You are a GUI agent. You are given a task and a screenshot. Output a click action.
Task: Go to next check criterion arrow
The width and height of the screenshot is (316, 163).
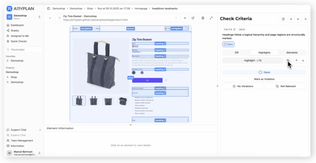coord(297,19)
